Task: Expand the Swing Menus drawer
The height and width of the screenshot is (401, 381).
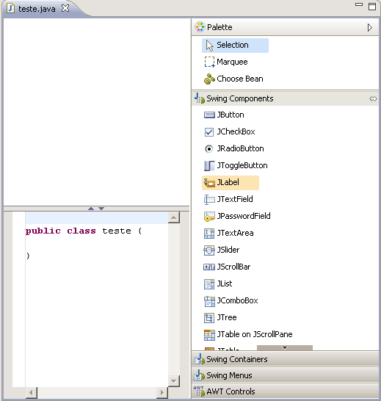Action: 285,375
